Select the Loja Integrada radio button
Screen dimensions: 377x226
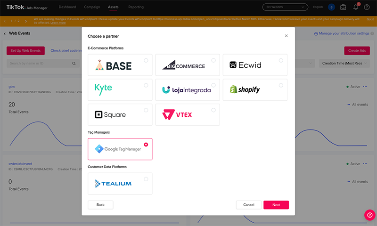[x=213, y=85]
